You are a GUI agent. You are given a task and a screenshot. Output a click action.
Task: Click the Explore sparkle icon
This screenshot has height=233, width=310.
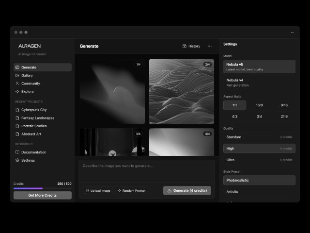[x=17, y=92]
